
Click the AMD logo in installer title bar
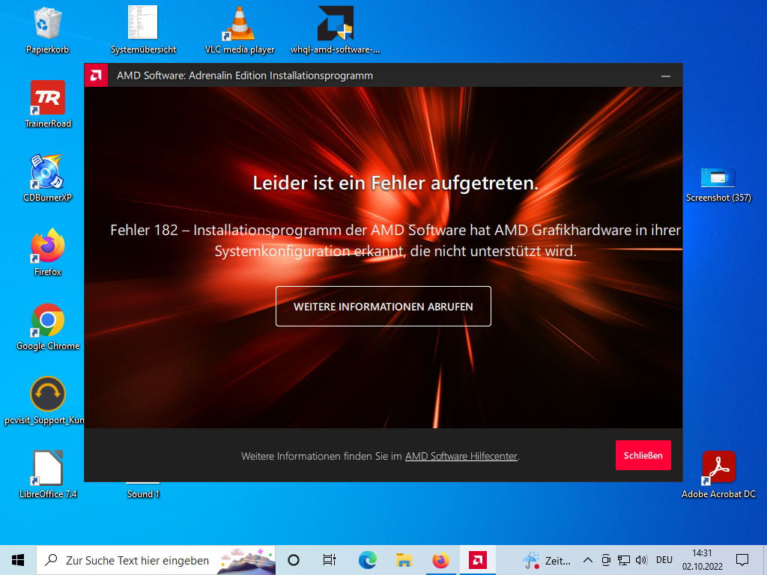coord(96,76)
